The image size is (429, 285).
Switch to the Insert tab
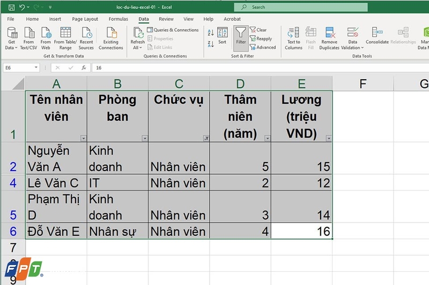tap(55, 19)
